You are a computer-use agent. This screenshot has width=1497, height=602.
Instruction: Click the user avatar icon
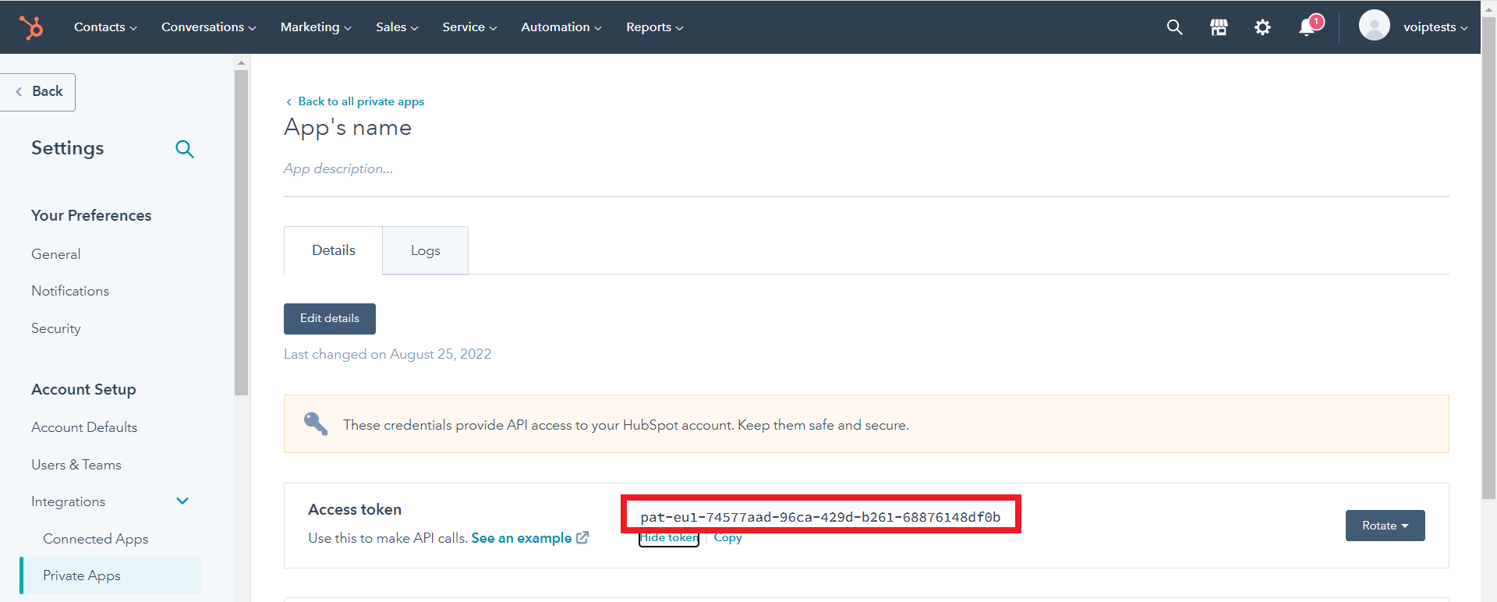point(1374,26)
